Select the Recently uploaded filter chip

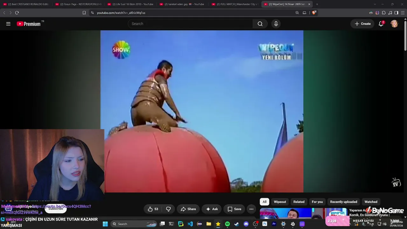(x=344, y=202)
